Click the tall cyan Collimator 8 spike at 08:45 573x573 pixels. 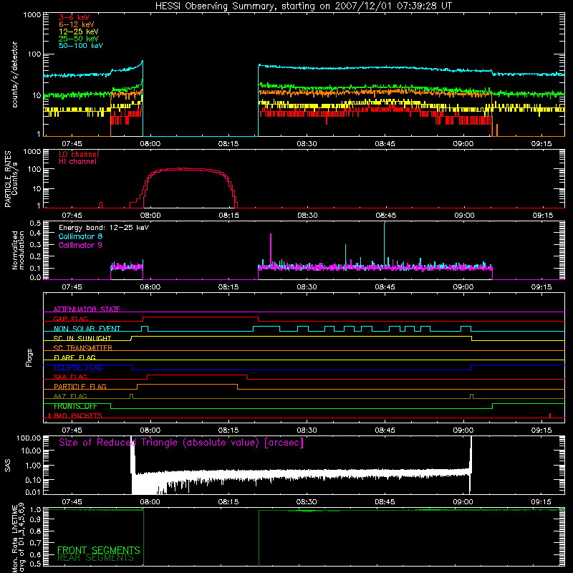click(x=384, y=244)
